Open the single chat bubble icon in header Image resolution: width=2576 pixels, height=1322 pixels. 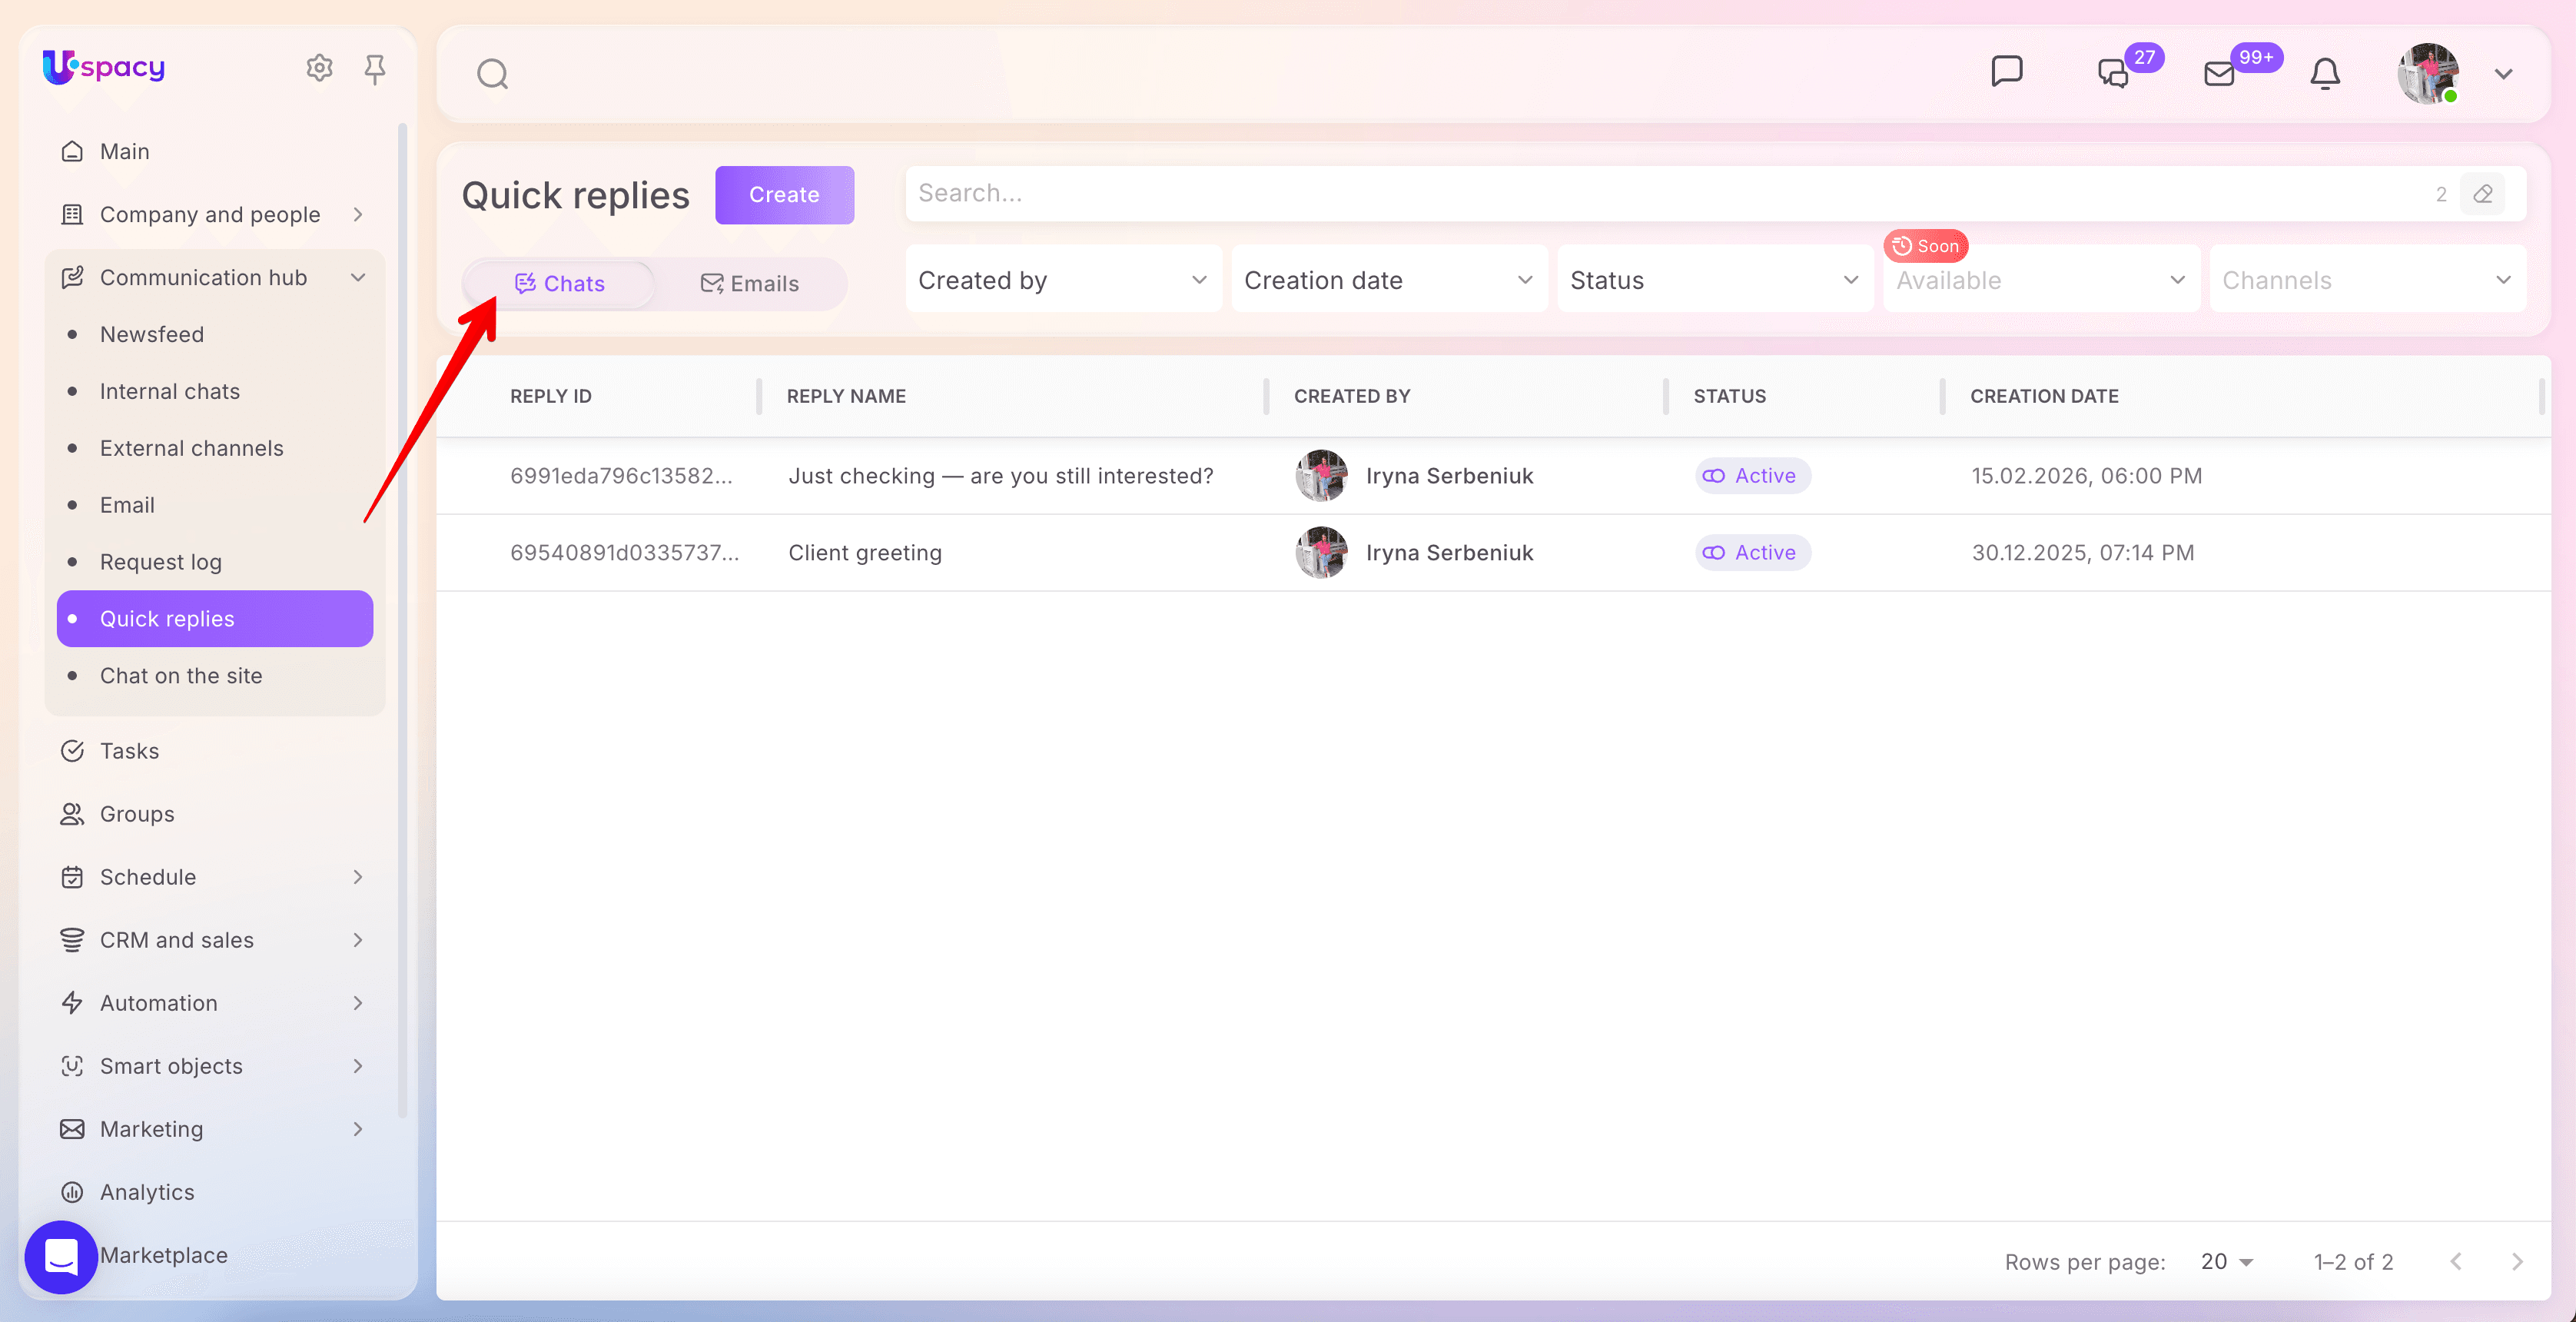2006,72
